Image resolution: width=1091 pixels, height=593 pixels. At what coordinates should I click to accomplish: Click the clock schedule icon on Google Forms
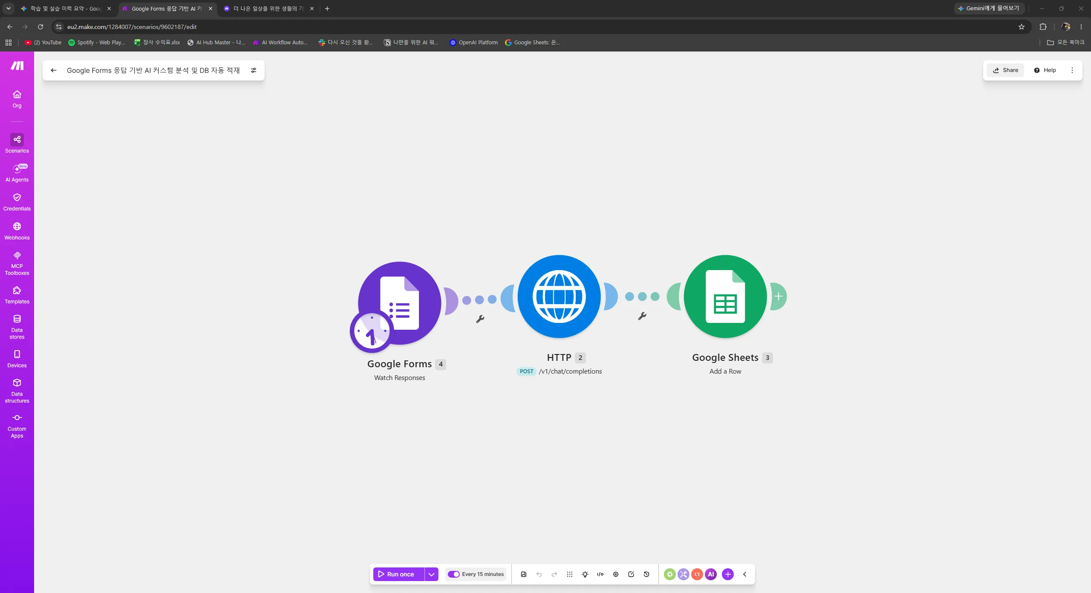coord(372,331)
